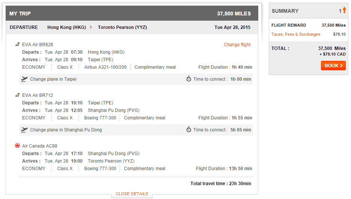This screenshot has height=199, width=351.
Task: Click the arrow between Hong Kong and Toronto
Action: (x=91, y=27)
